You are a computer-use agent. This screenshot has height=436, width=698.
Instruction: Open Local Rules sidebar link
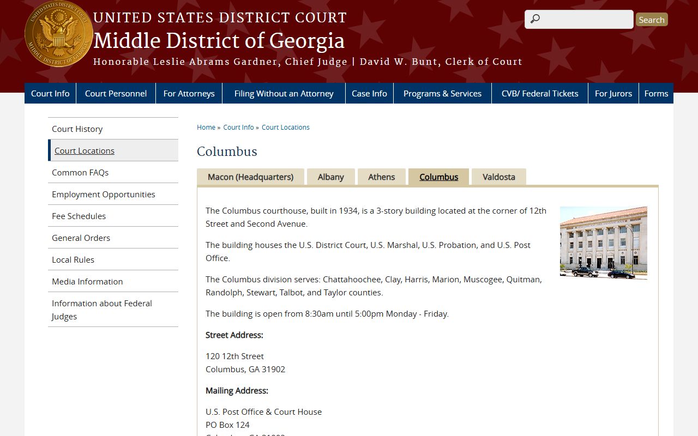point(113,259)
